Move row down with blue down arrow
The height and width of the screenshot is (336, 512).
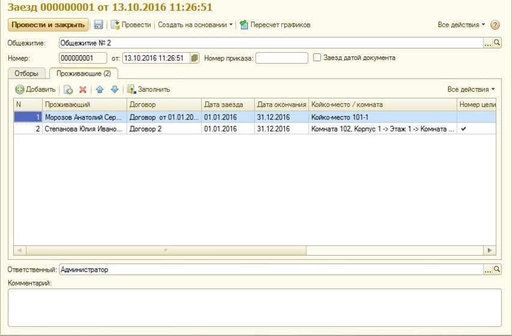coord(115,89)
